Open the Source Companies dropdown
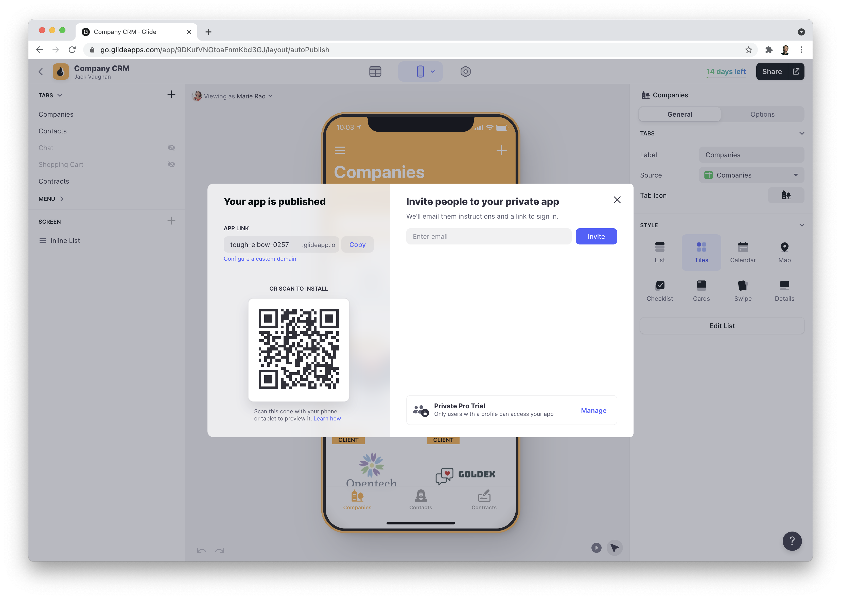Screen dimensions: 841x599 (751, 175)
